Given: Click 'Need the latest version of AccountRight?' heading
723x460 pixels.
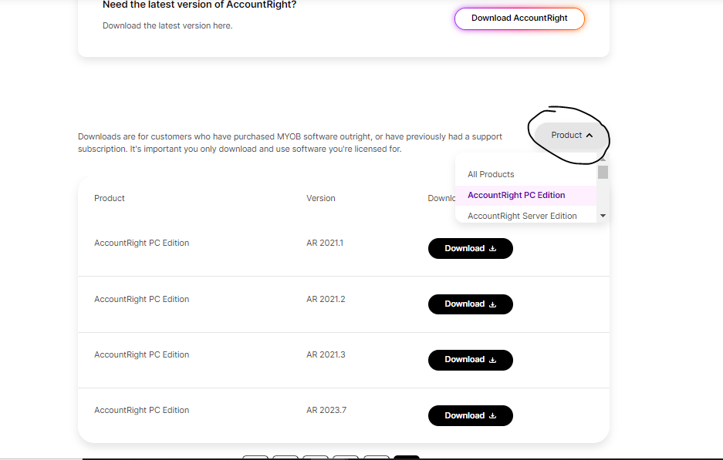Looking at the screenshot, I should point(199,5).
